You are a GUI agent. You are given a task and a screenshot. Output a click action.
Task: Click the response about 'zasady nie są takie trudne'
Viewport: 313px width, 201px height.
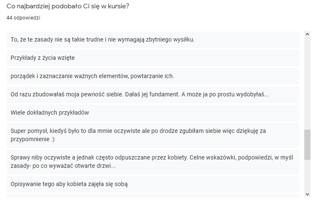tap(153, 39)
